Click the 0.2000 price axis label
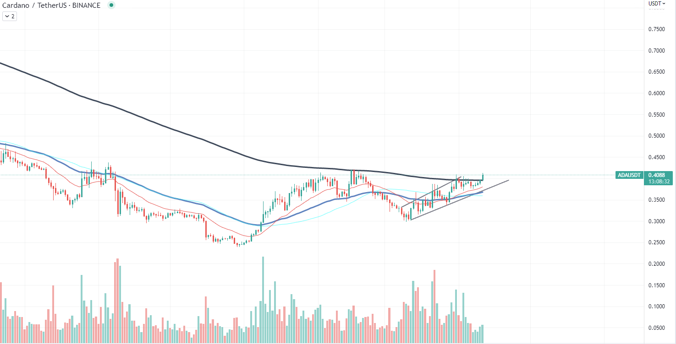 pyautogui.click(x=656, y=264)
